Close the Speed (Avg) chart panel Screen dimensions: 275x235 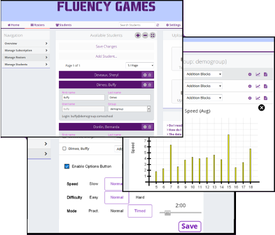(262, 108)
